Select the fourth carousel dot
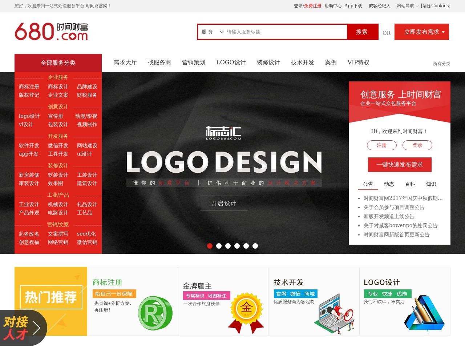 (237, 246)
